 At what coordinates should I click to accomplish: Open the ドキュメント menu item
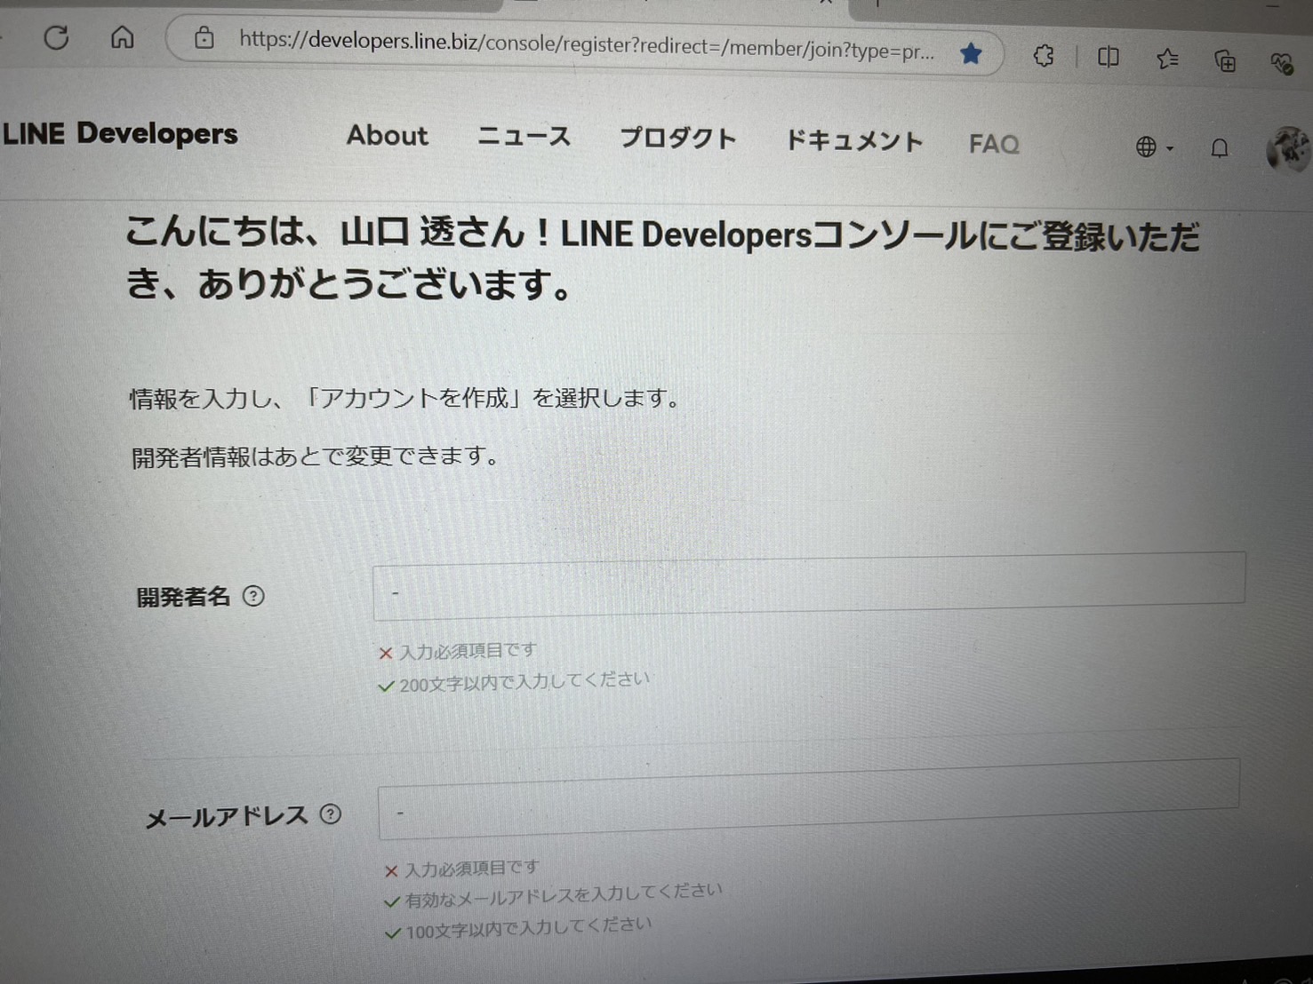854,140
